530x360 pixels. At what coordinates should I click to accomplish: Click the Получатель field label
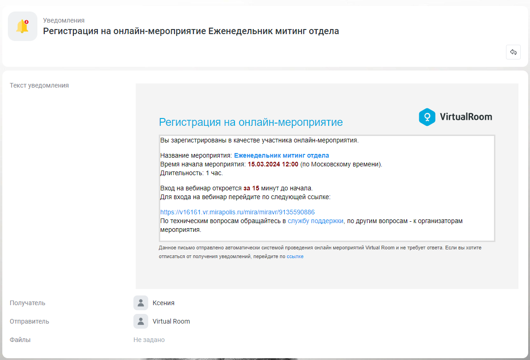[x=27, y=303]
